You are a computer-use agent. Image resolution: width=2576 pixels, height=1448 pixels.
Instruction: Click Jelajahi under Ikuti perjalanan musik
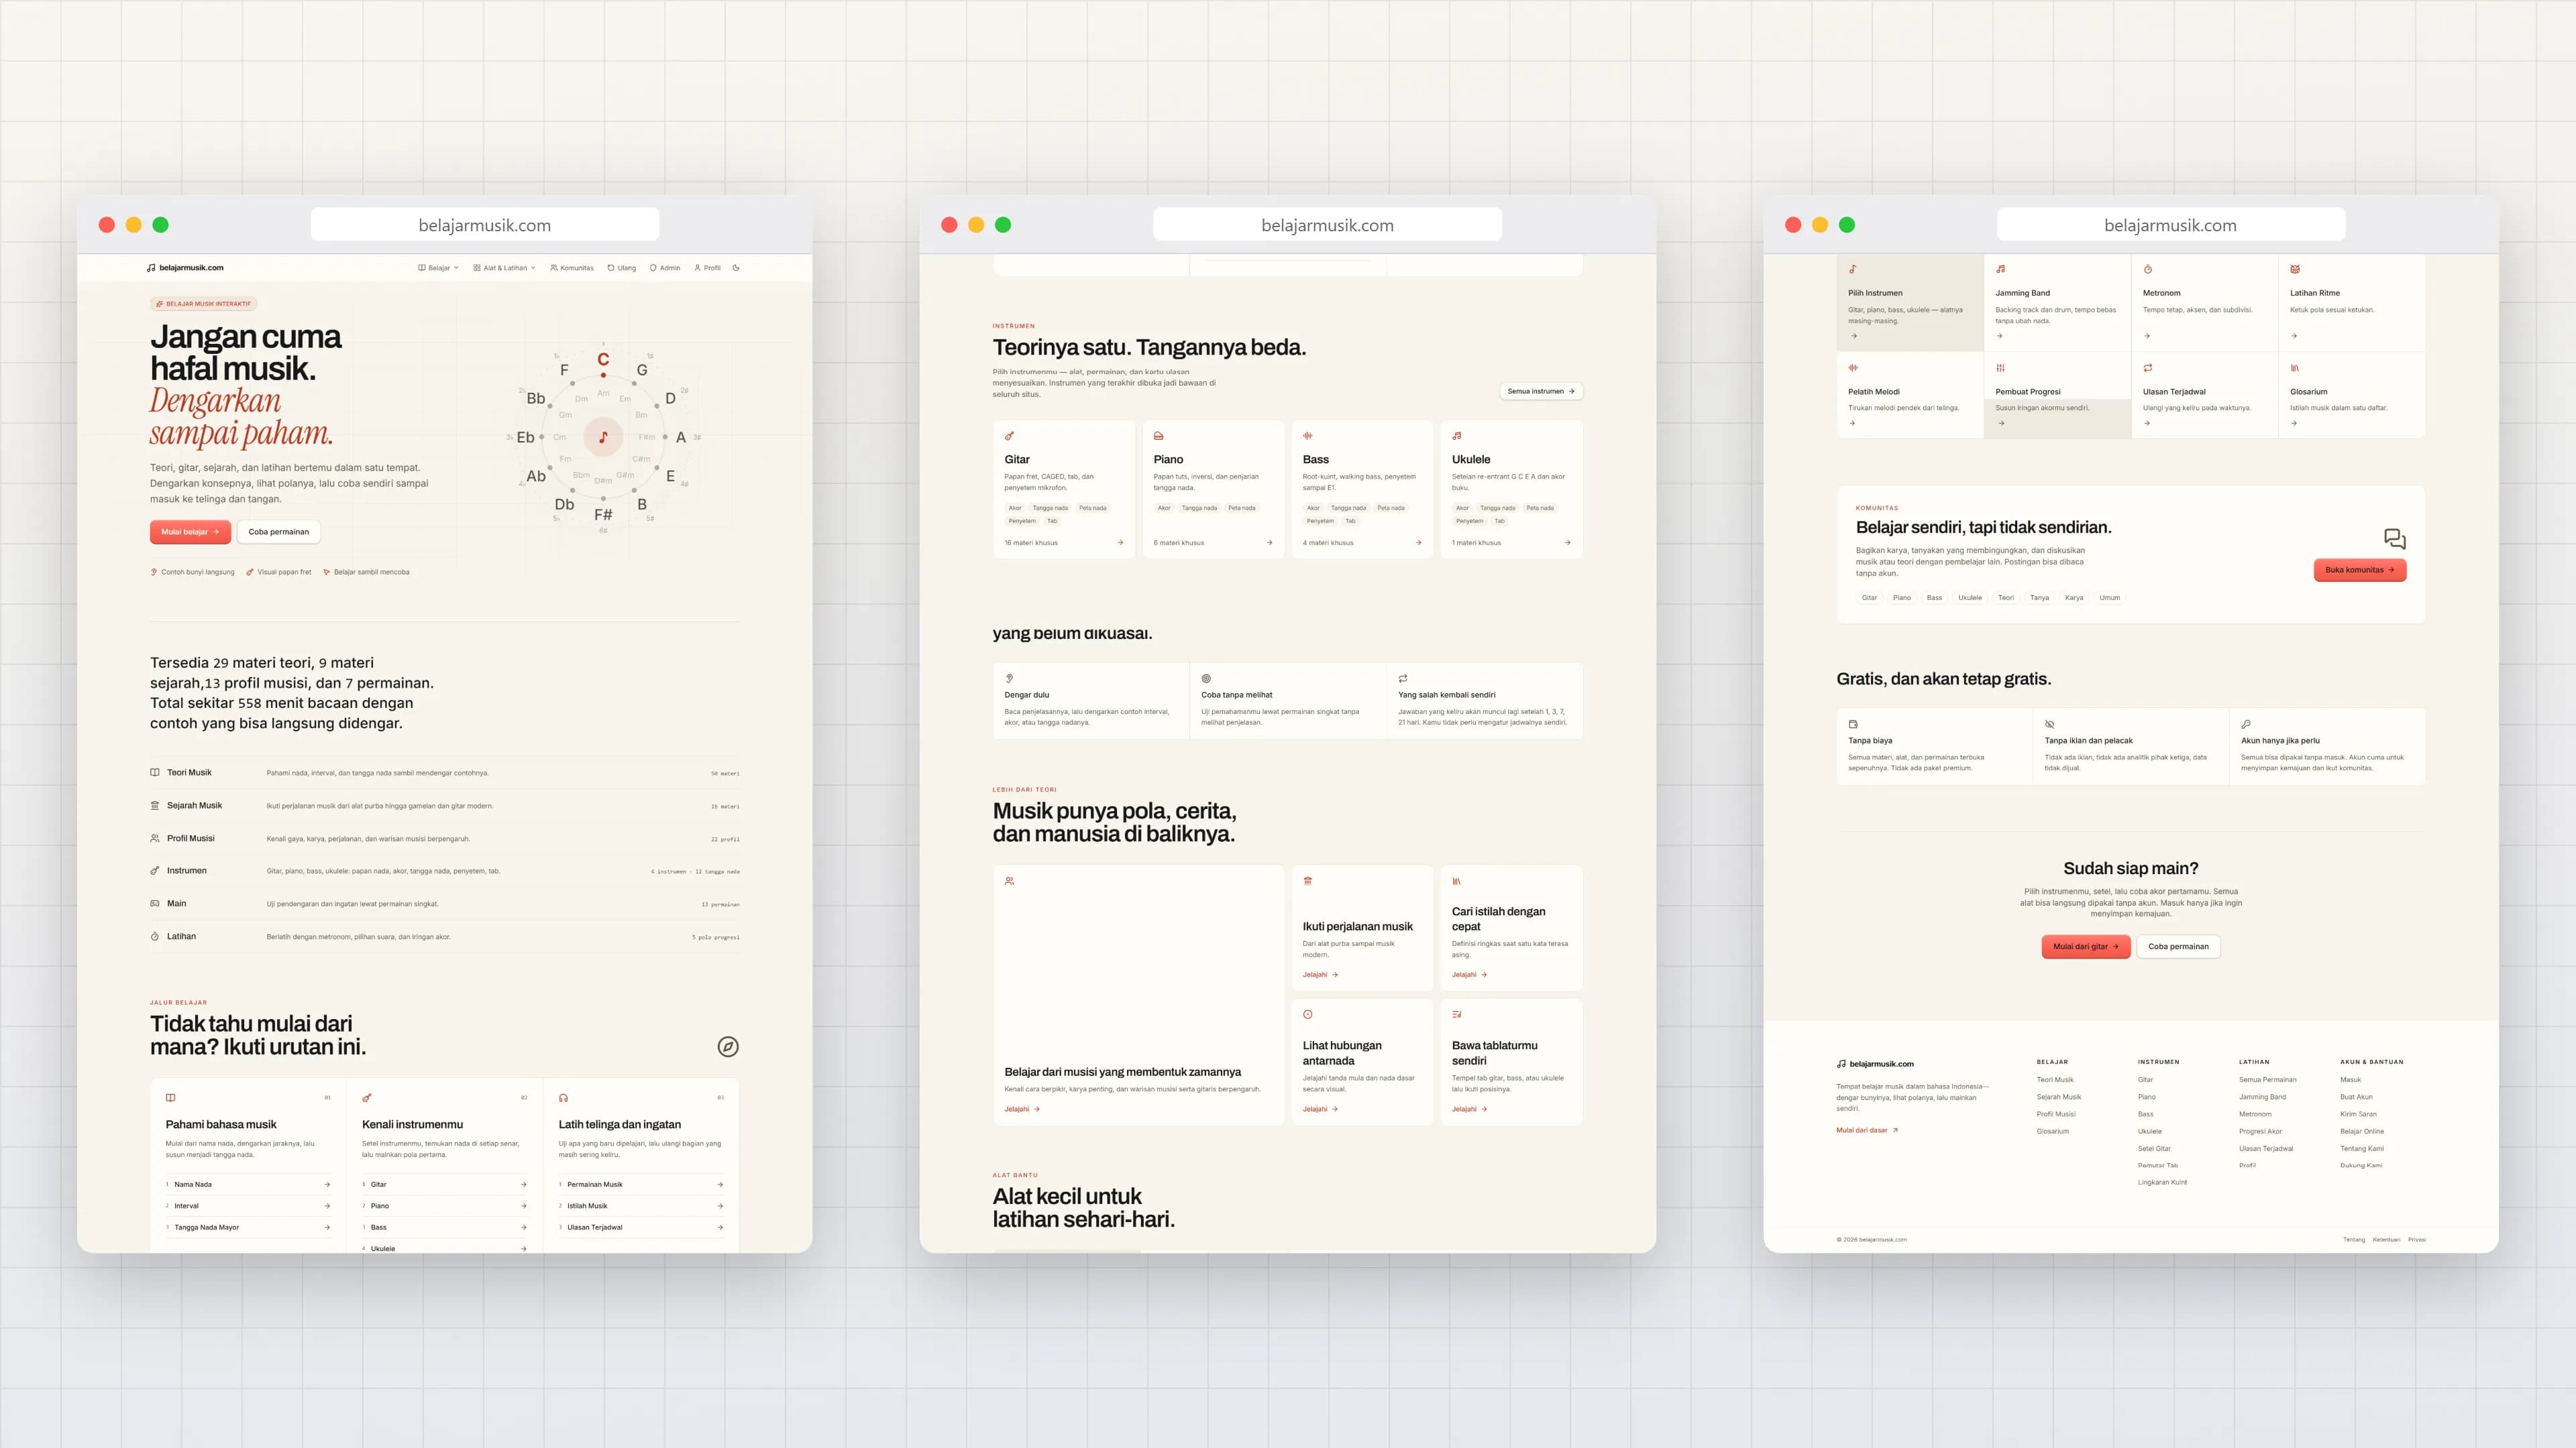click(x=1320, y=974)
